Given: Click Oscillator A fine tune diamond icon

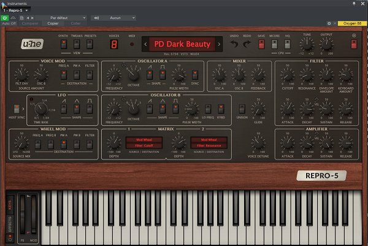Looking at the screenshot, I should (124, 65).
